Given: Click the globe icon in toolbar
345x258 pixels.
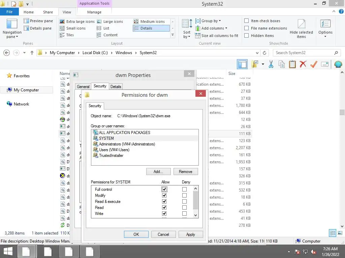Looking at the screenshot, I should point(338,64).
